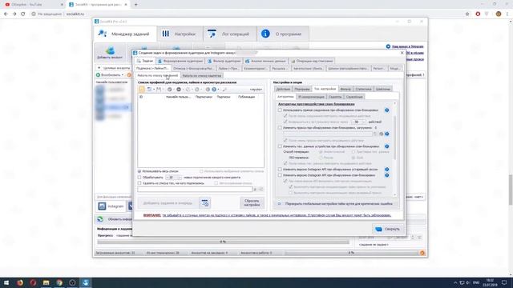The width and height of the screenshot is (513, 288).
Task: Tick 'Удалять из списка тех, на кого подписались'
Action: click(x=139, y=183)
